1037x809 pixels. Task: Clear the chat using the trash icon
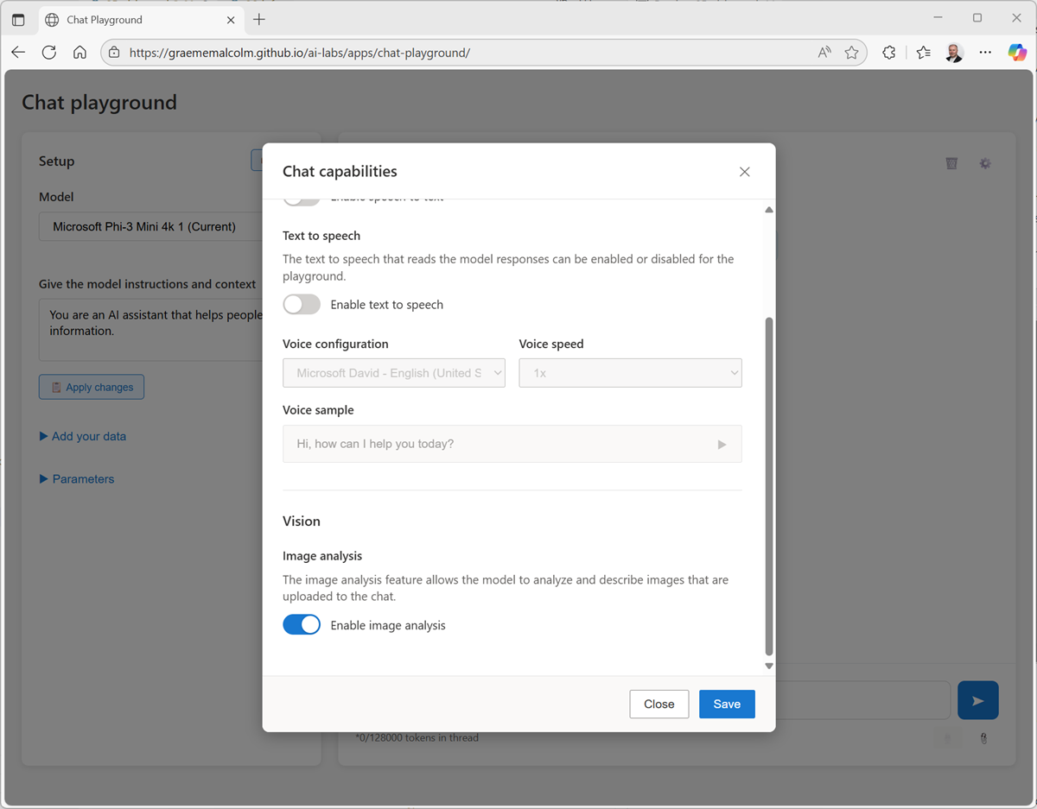point(951,163)
